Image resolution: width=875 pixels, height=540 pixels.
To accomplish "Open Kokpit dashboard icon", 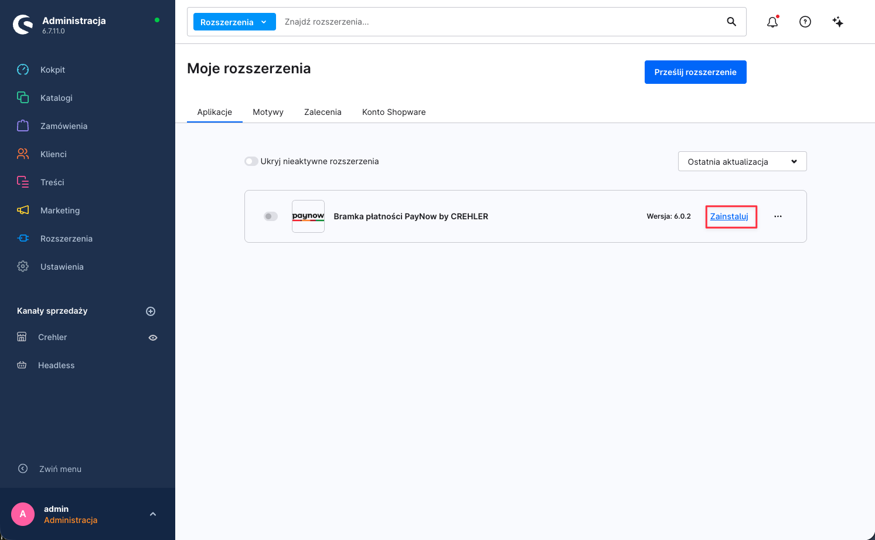I will (23, 70).
